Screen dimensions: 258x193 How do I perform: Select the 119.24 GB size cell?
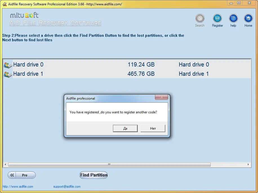pyautogui.click(x=141, y=65)
